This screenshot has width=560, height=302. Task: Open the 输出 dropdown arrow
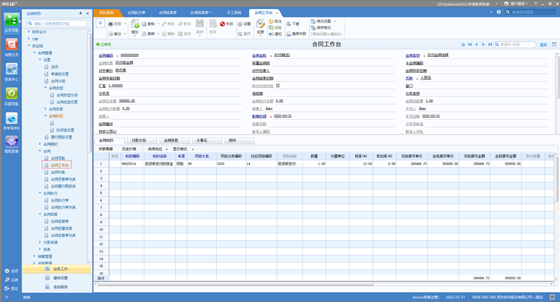(x=125, y=34)
